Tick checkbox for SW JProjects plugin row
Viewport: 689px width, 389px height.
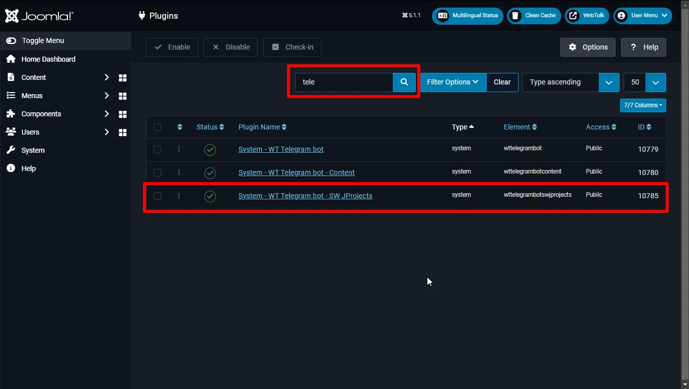[157, 196]
